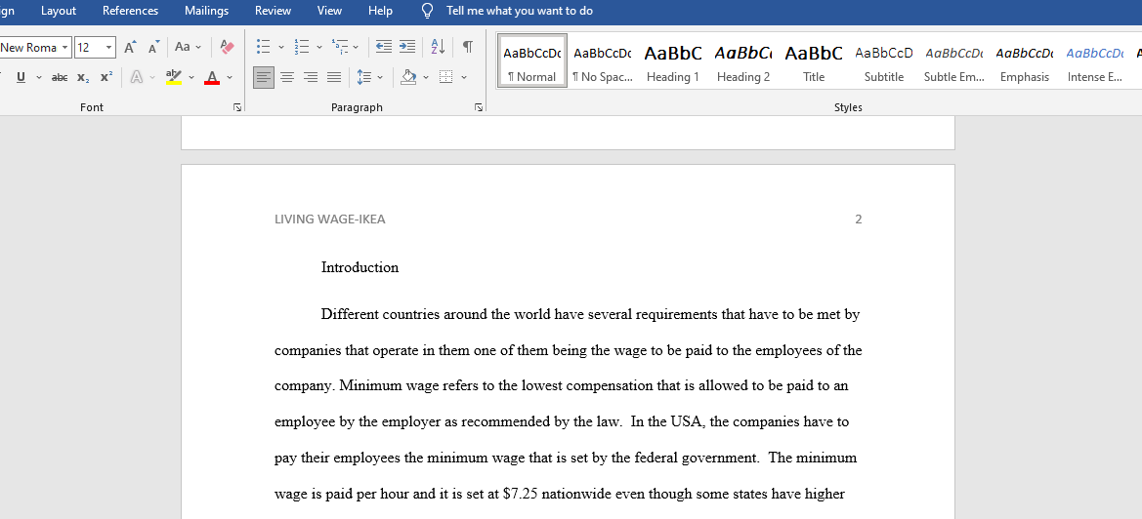This screenshot has height=519, width=1142.
Task: Apply the Title style
Action: point(814,61)
